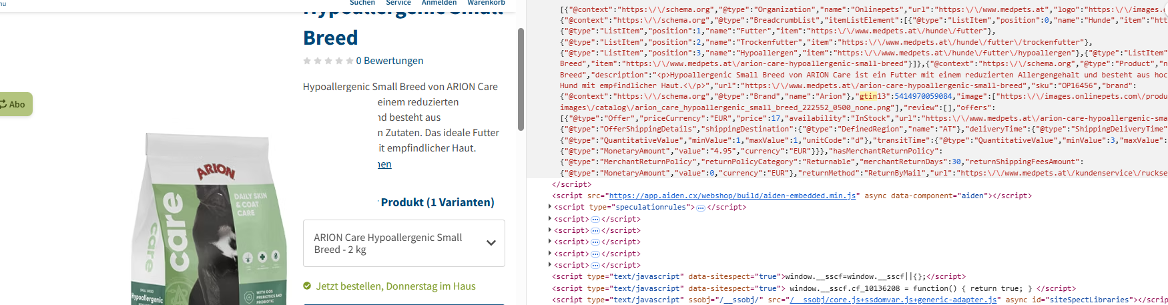The width and height of the screenshot is (1168, 305).
Task: Click the truncated underlined link below description
Action: (384, 164)
